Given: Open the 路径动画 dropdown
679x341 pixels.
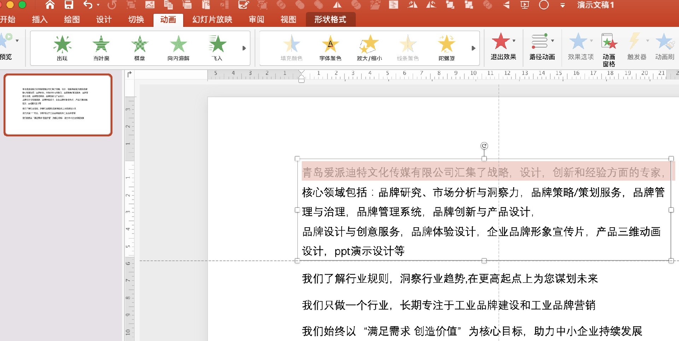Looking at the screenshot, I should click(x=542, y=47).
